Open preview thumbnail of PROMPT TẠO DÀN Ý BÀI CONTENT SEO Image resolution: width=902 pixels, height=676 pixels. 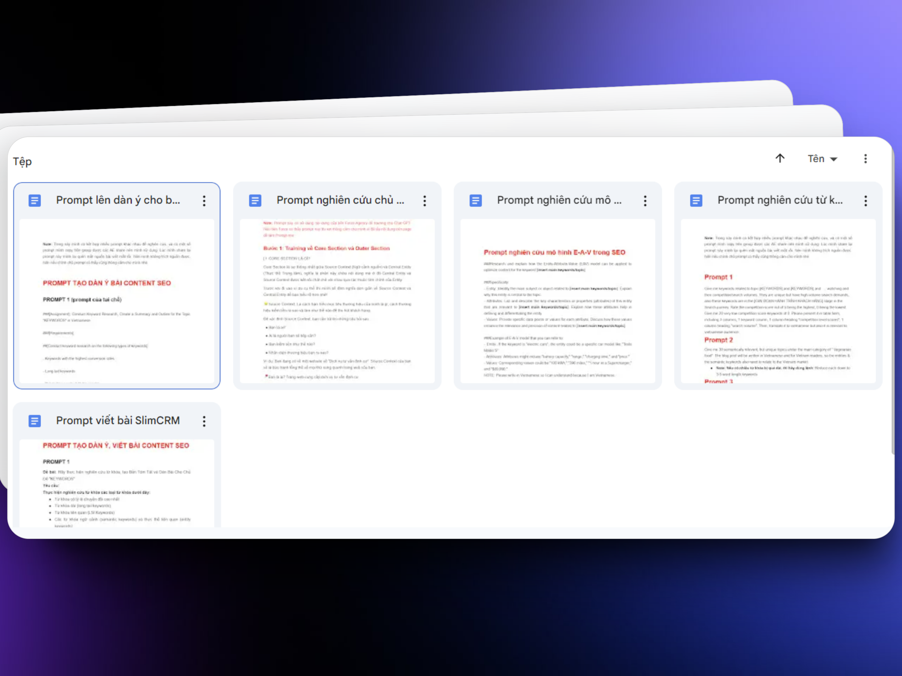click(117, 301)
